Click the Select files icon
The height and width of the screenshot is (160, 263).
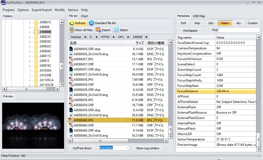[116, 30]
